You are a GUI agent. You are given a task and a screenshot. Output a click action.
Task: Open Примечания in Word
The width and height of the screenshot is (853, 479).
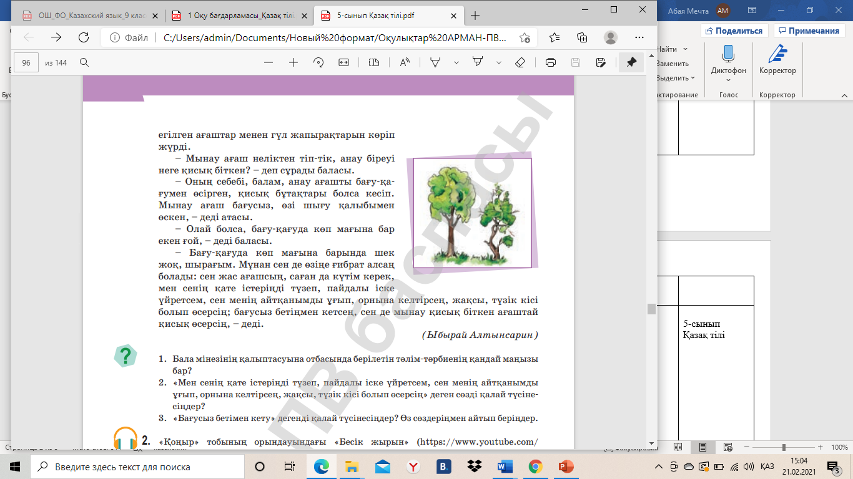point(809,31)
